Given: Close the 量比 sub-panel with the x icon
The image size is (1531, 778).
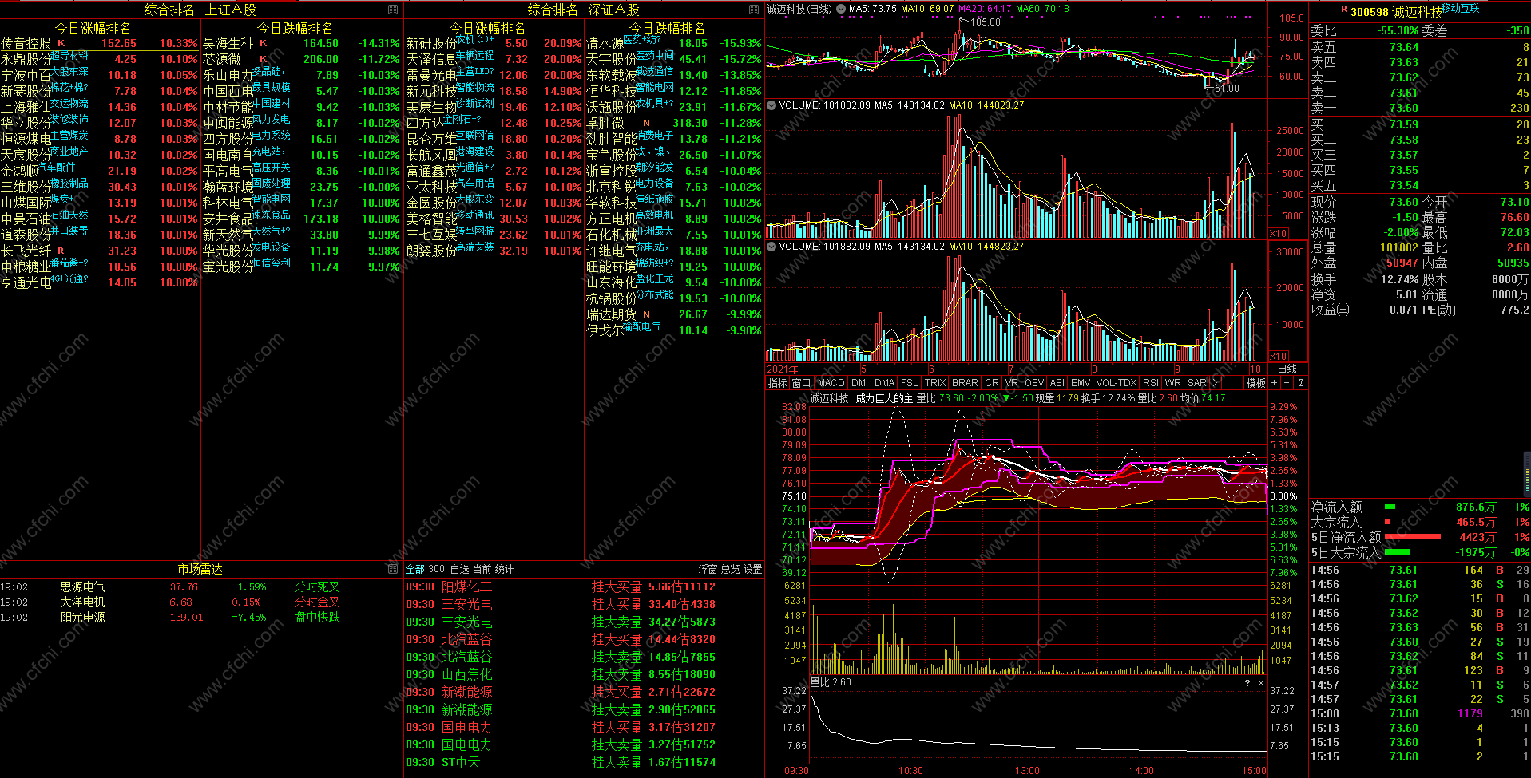Looking at the screenshot, I should [1261, 683].
